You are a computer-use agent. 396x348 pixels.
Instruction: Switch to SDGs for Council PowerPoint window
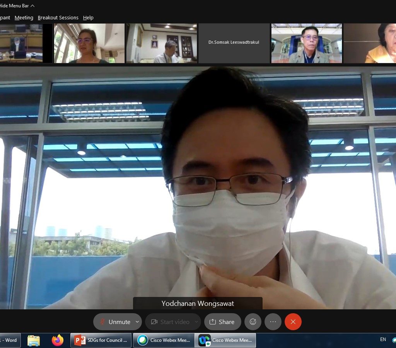pyautogui.click(x=101, y=340)
